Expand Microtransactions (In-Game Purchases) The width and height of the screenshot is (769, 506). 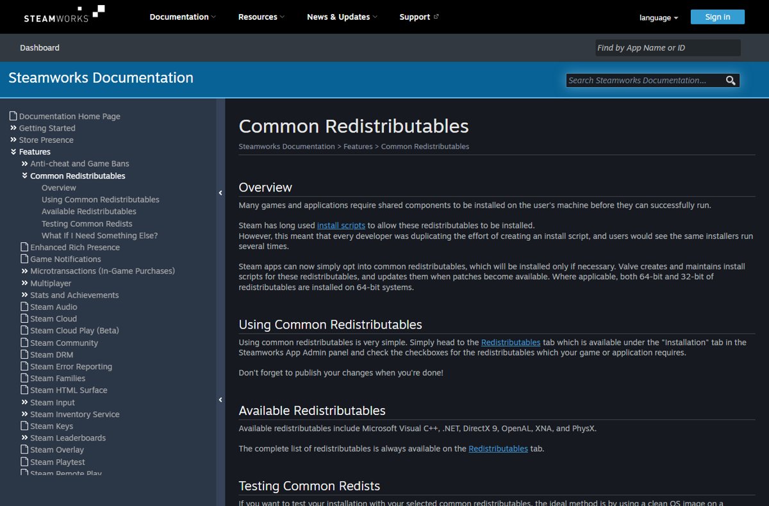coord(25,271)
